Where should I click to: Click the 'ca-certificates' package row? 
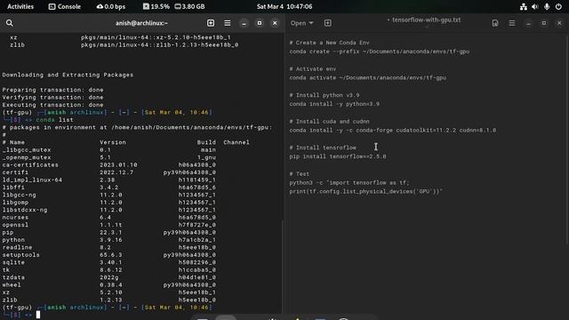click(x=108, y=164)
